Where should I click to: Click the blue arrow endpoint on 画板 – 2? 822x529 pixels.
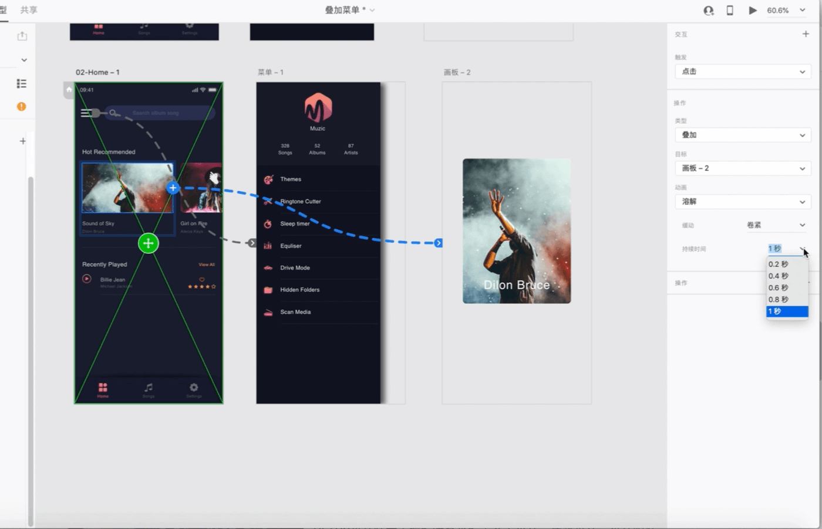pos(439,243)
